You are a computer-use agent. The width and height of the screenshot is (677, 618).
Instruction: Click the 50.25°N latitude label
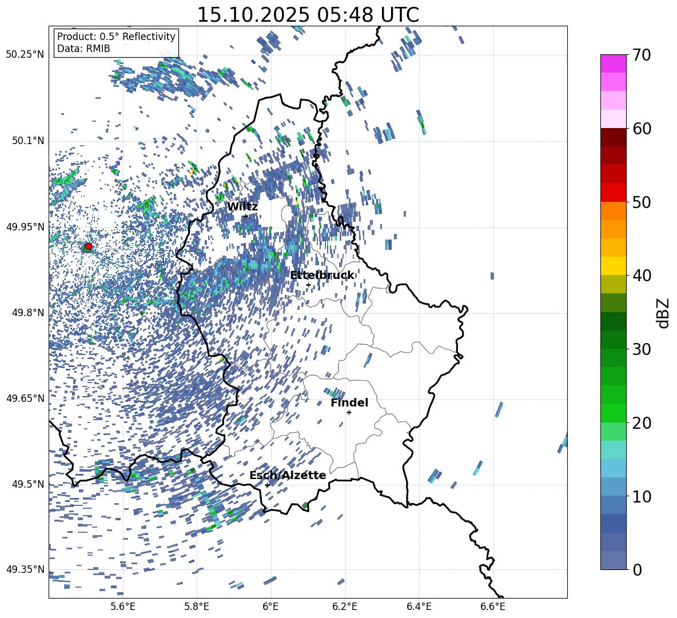(x=25, y=55)
